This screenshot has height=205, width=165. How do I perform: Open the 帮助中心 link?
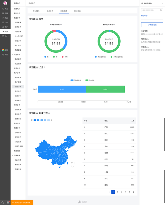click(144, 16)
